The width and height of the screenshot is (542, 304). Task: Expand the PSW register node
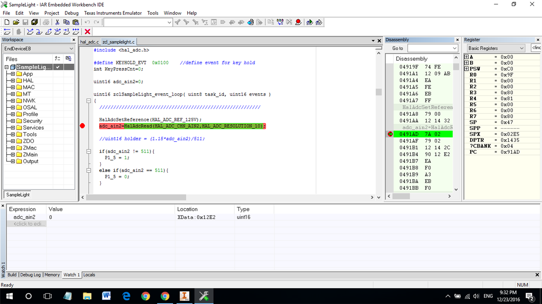click(x=467, y=69)
